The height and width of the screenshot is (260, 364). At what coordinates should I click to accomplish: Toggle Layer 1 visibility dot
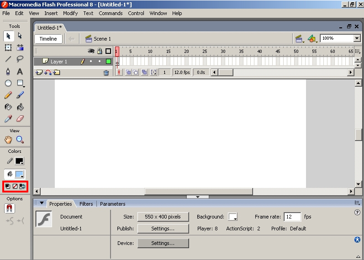coord(91,62)
